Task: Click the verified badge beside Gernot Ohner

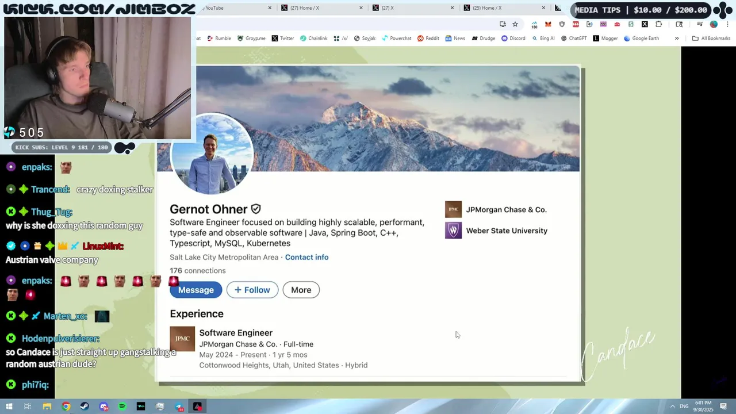Action: pos(256,209)
